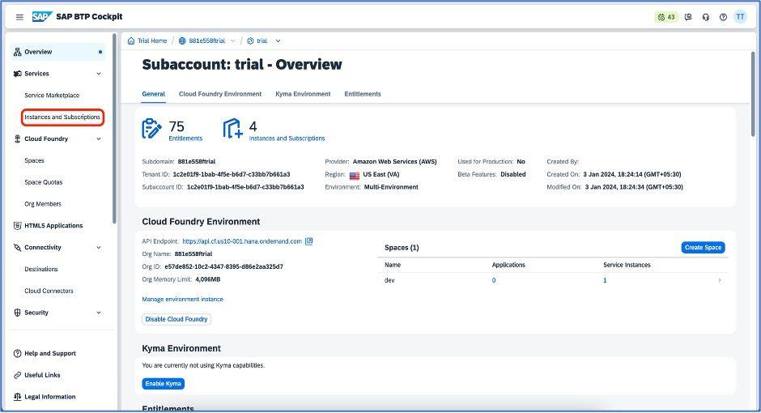Click the Entitlements clipboard icon
The height and width of the screenshot is (413, 761).
[151, 129]
